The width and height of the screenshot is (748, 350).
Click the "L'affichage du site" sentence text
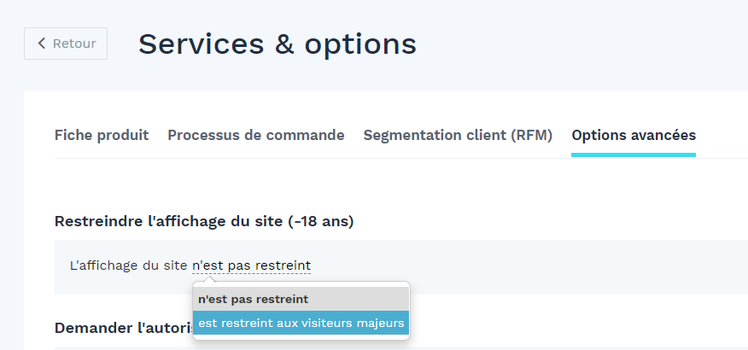tap(129, 265)
